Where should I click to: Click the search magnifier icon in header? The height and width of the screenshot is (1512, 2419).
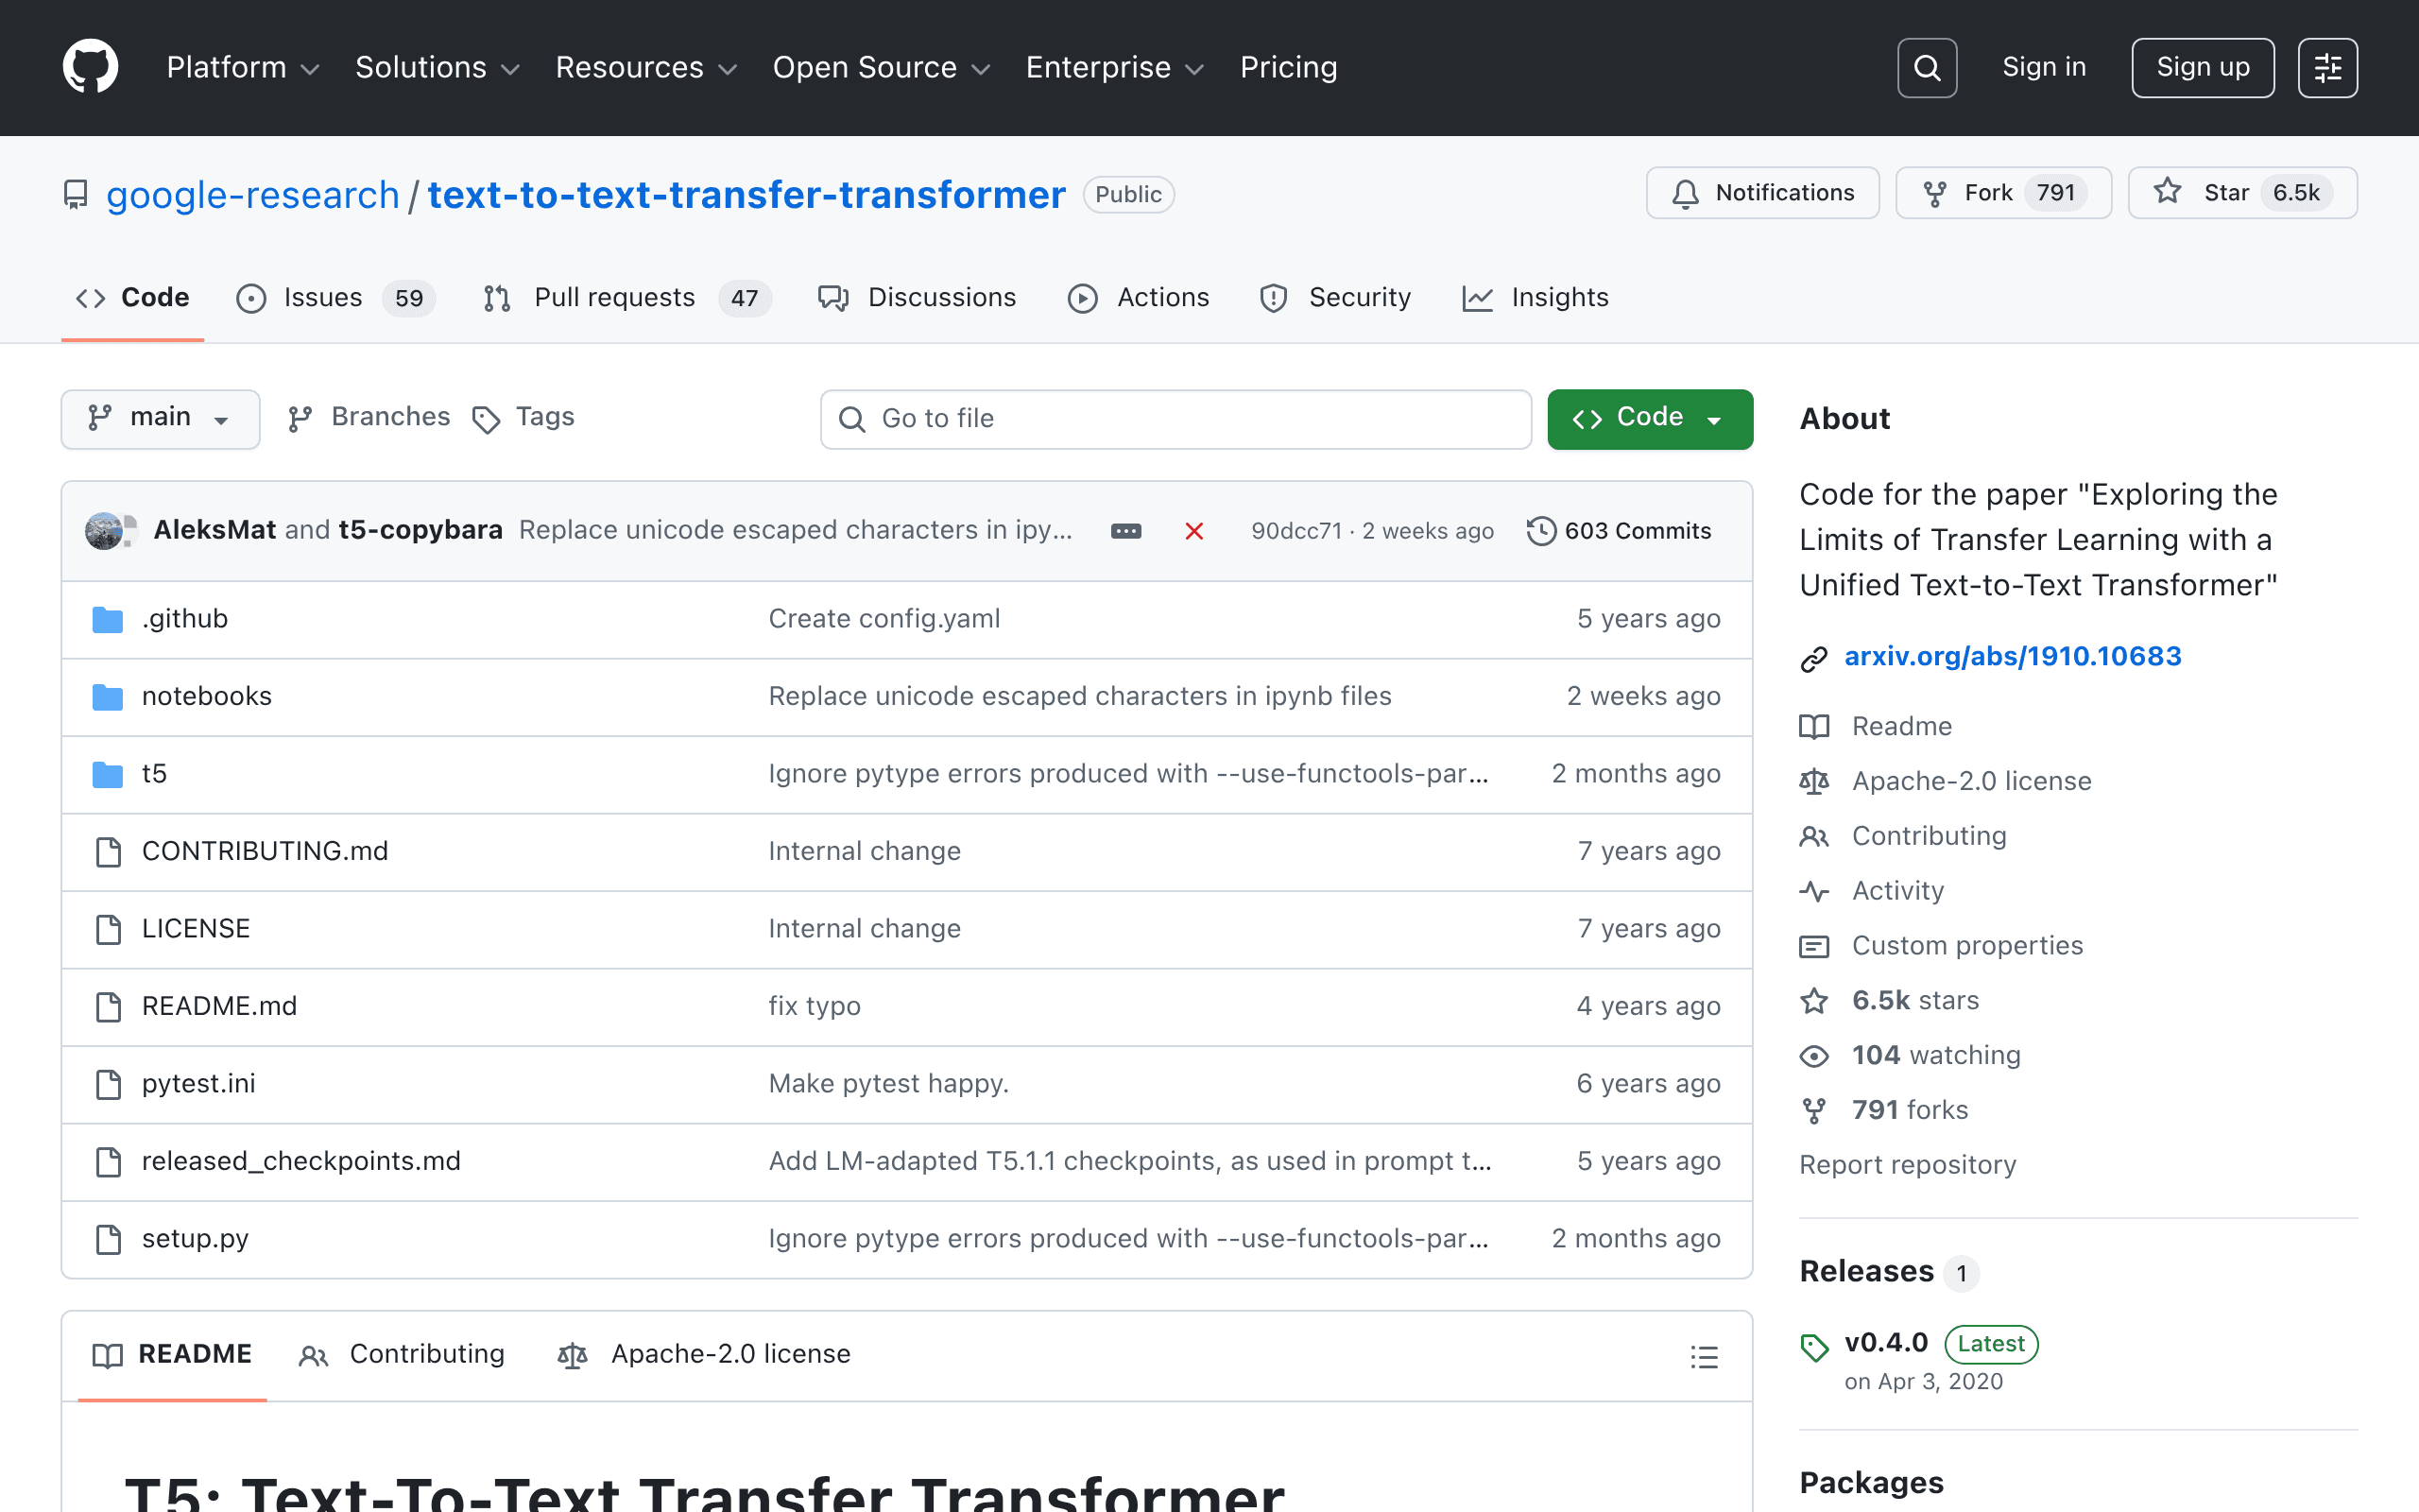pos(1926,68)
